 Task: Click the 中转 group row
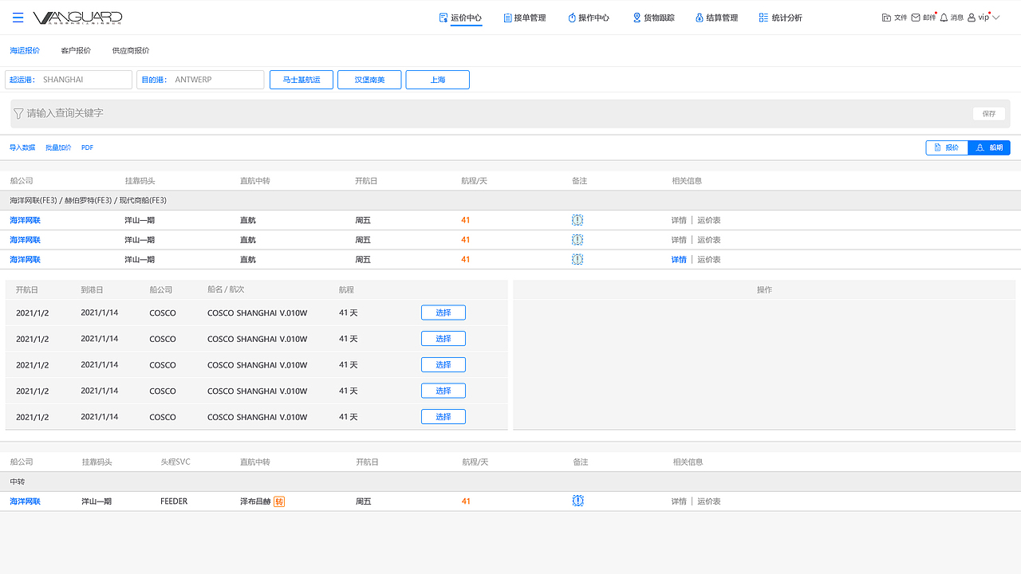(x=510, y=482)
